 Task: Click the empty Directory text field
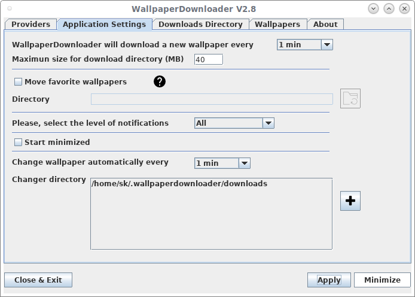(212, 99)
